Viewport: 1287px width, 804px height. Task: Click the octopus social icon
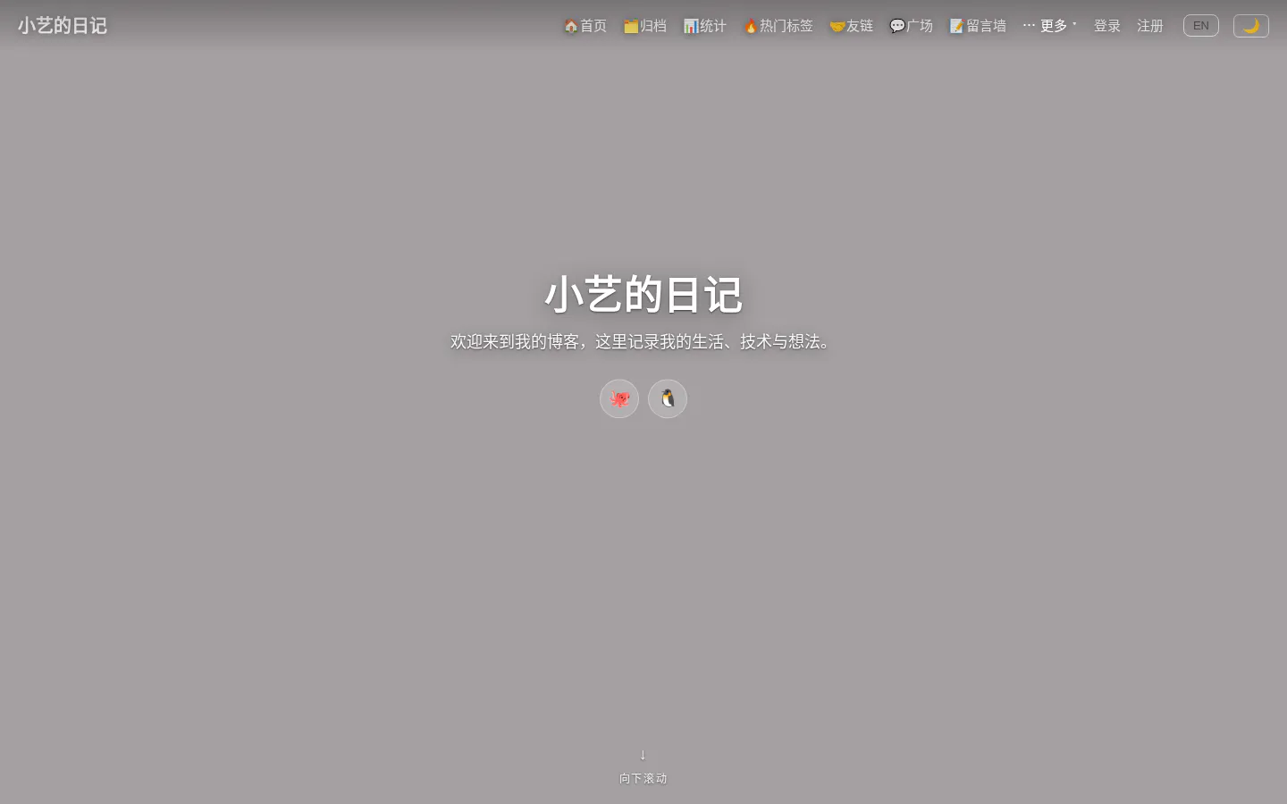pos(619,398)
